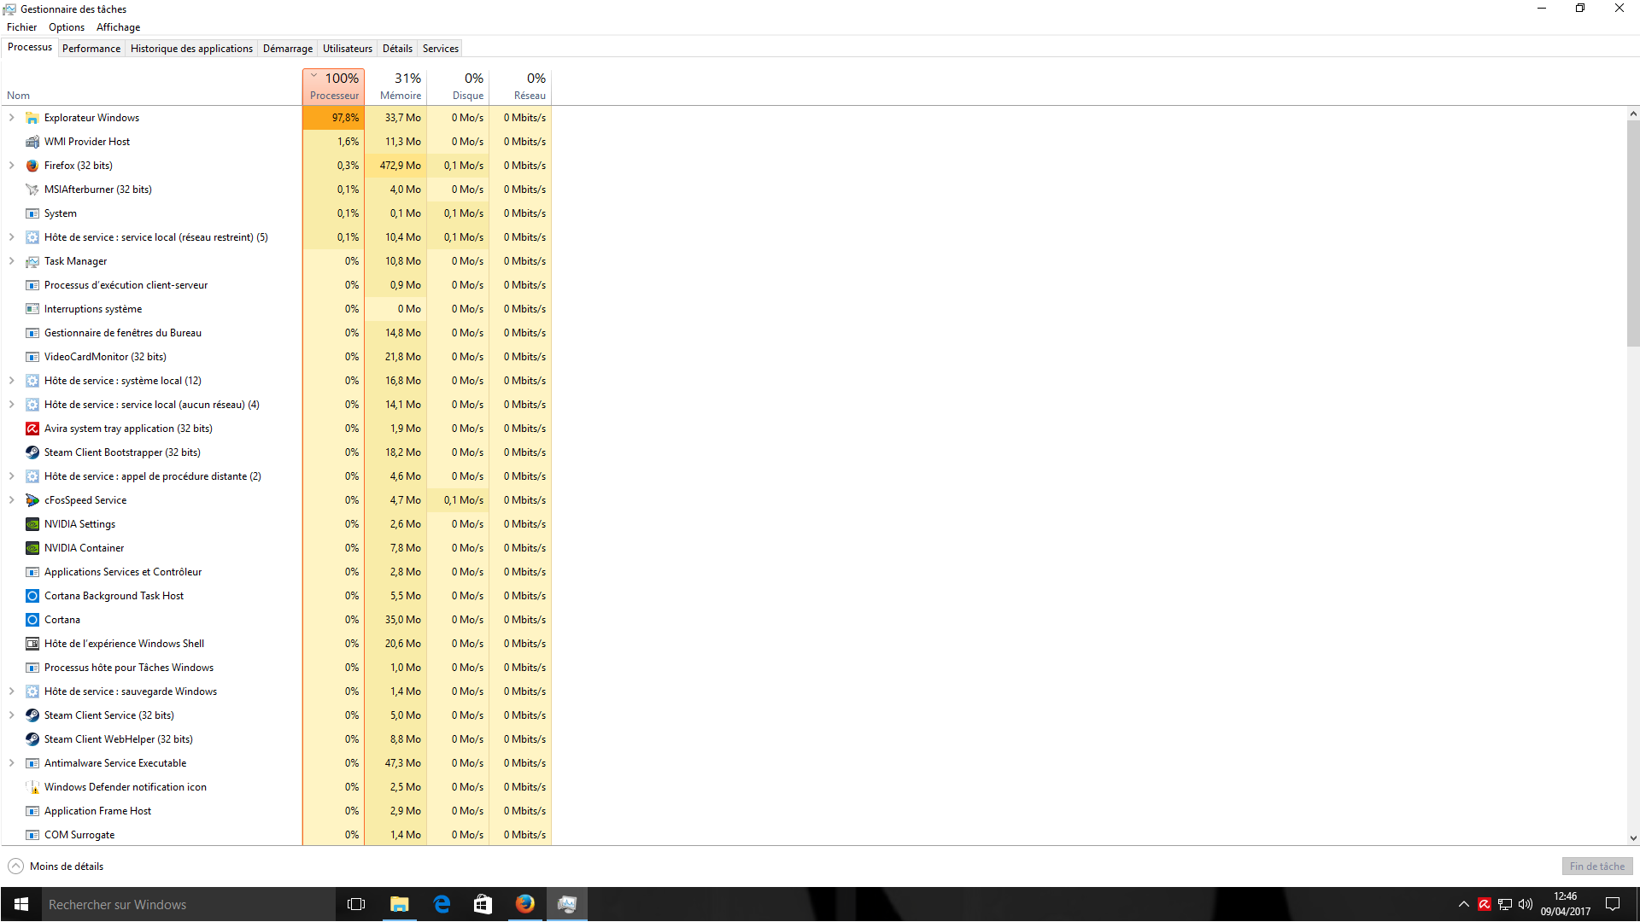Switch to the Détails tab
Image resolution: width=1640 pixels, height=922 pixels.
[x=397, y=49]
